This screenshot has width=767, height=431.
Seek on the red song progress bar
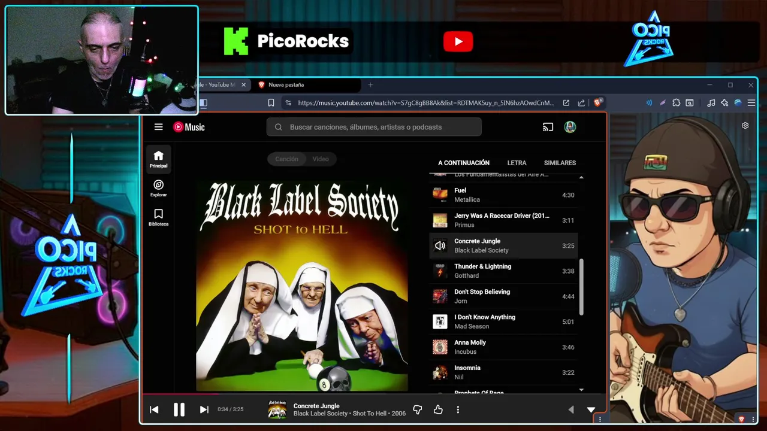click(180, 394)
